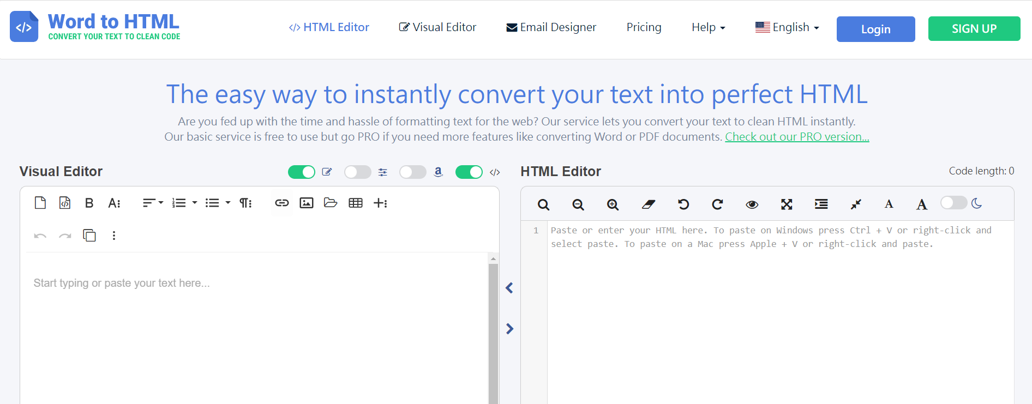Toggle the settings sliders switch
The height and width of the screenshot is (404, 1032).
[358, 172]
